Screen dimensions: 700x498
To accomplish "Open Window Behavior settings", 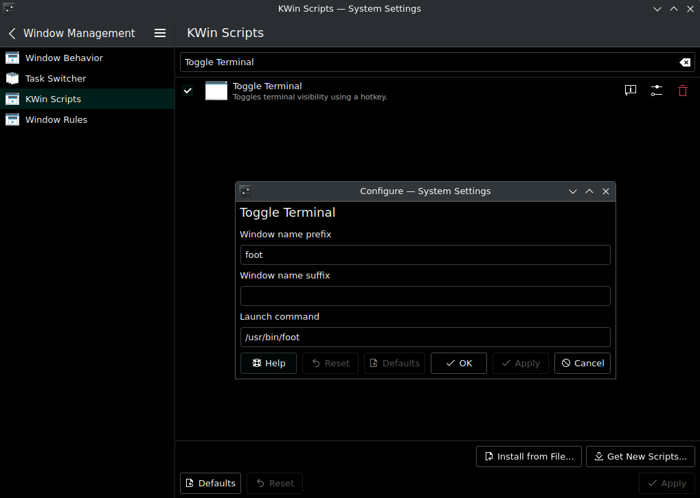I will click(87, 58).
